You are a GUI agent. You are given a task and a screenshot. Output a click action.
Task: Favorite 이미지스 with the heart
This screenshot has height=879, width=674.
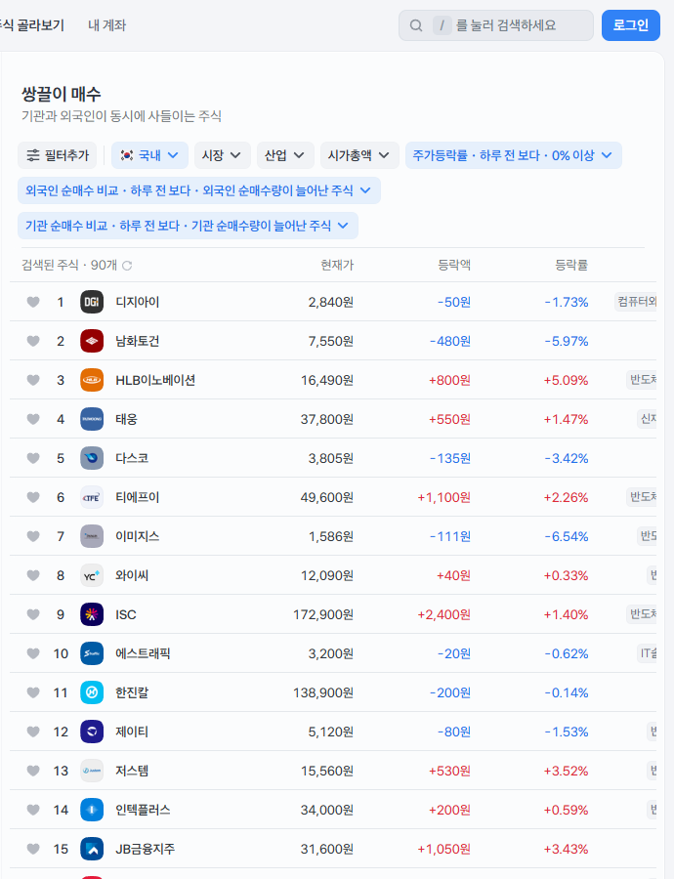coord(33,536)
